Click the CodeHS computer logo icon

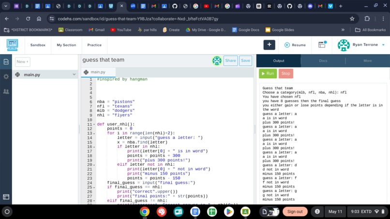[x=12, y=45]
